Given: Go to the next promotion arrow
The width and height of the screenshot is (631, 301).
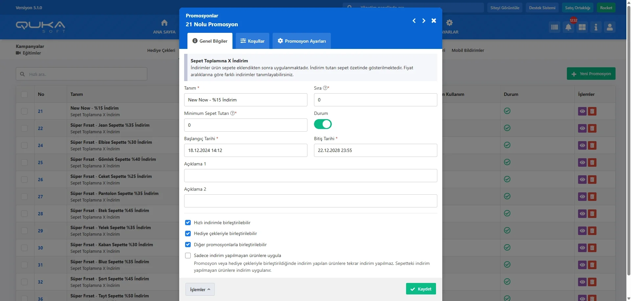Looking at the screenshot, I should 424,21.
